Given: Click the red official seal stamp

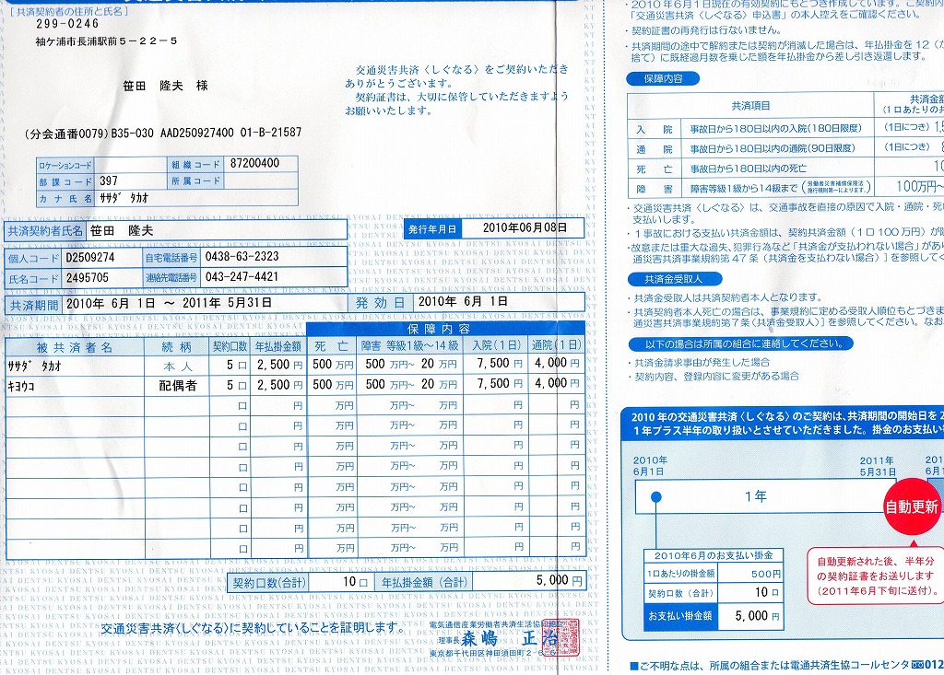Looking at the screenshot, I should 560,637.
